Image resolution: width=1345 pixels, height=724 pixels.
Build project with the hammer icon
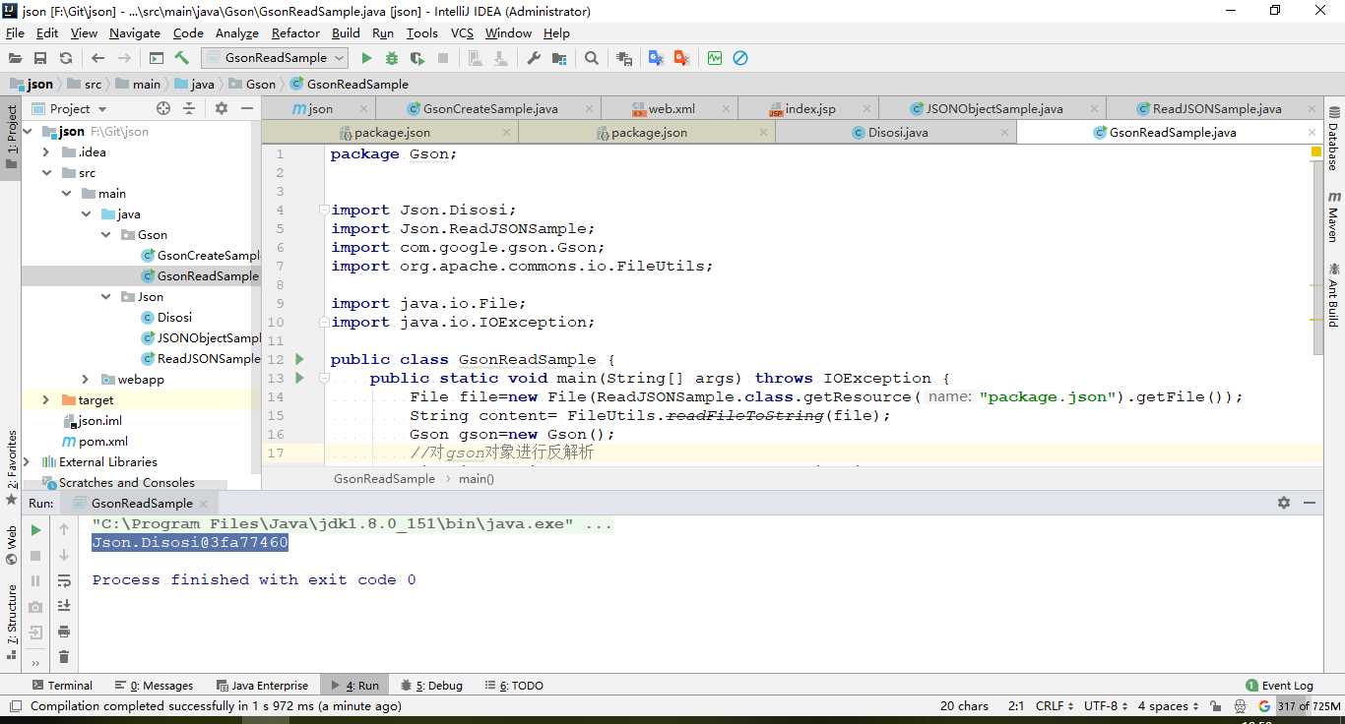[182, 58]
